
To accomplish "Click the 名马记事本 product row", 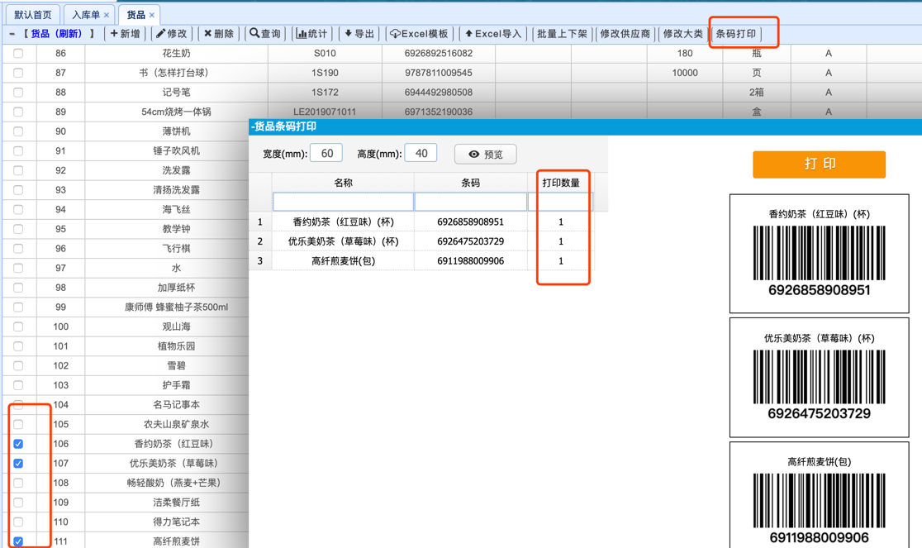I will tap(176, 404).
